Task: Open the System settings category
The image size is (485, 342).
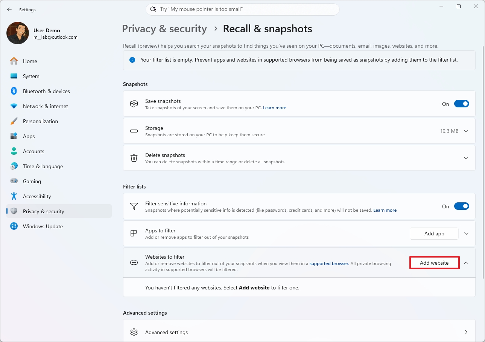Action: (x=31, y=76)
